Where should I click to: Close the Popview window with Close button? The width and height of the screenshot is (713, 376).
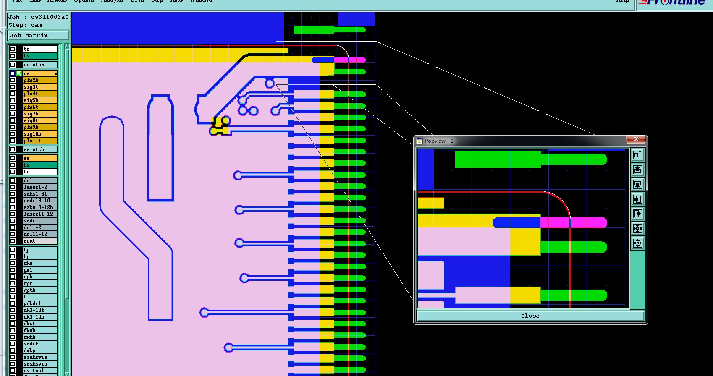tap(530, 316)
